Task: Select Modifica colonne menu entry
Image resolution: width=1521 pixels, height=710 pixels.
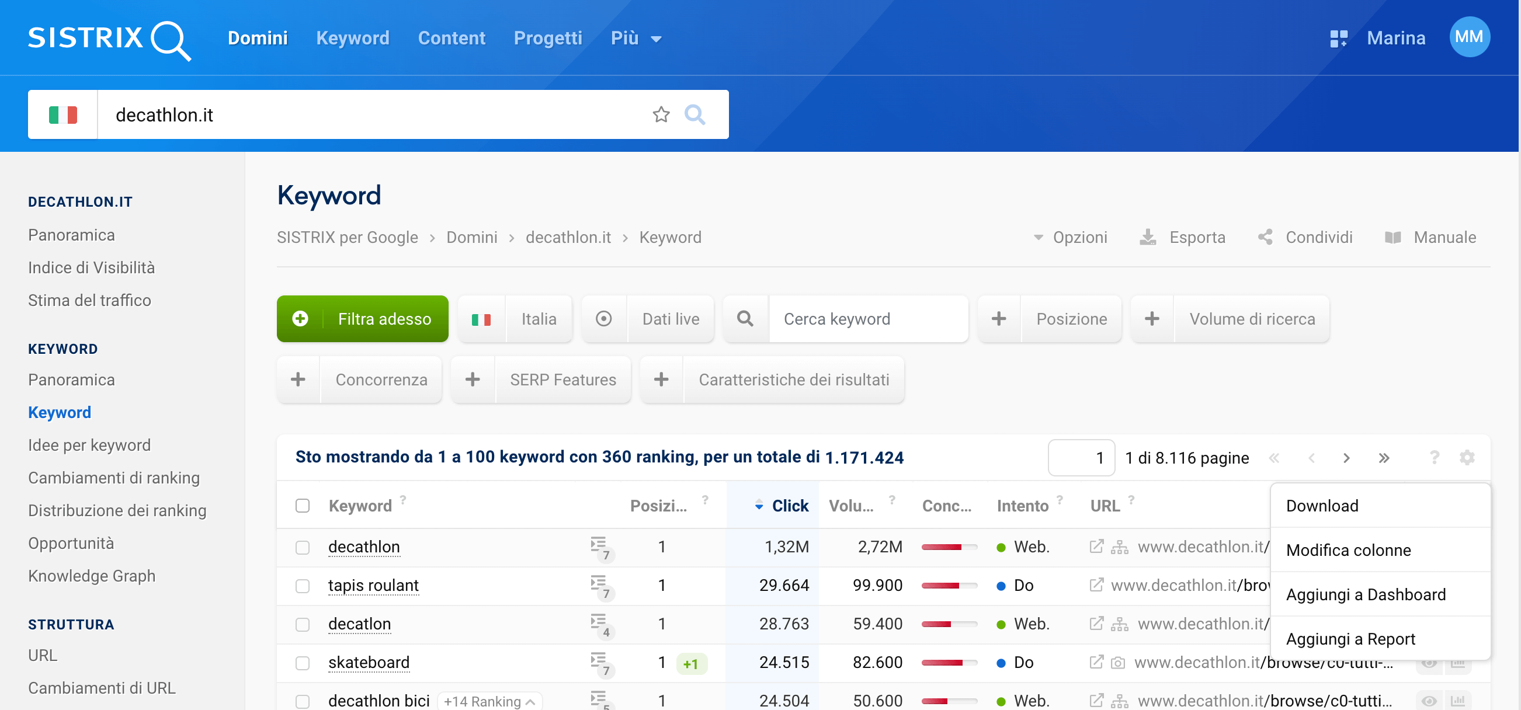Action: pyautogui.click(x=1380, y=550)
